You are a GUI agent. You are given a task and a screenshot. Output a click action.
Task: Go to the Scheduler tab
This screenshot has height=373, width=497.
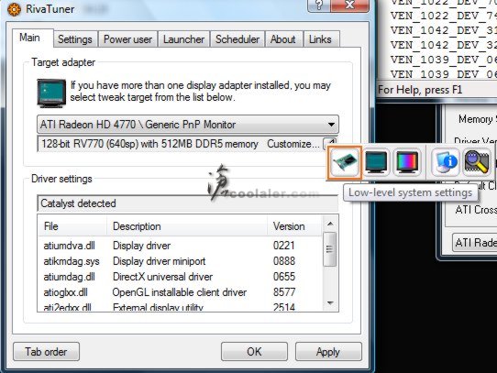click(x=237, y=39)
